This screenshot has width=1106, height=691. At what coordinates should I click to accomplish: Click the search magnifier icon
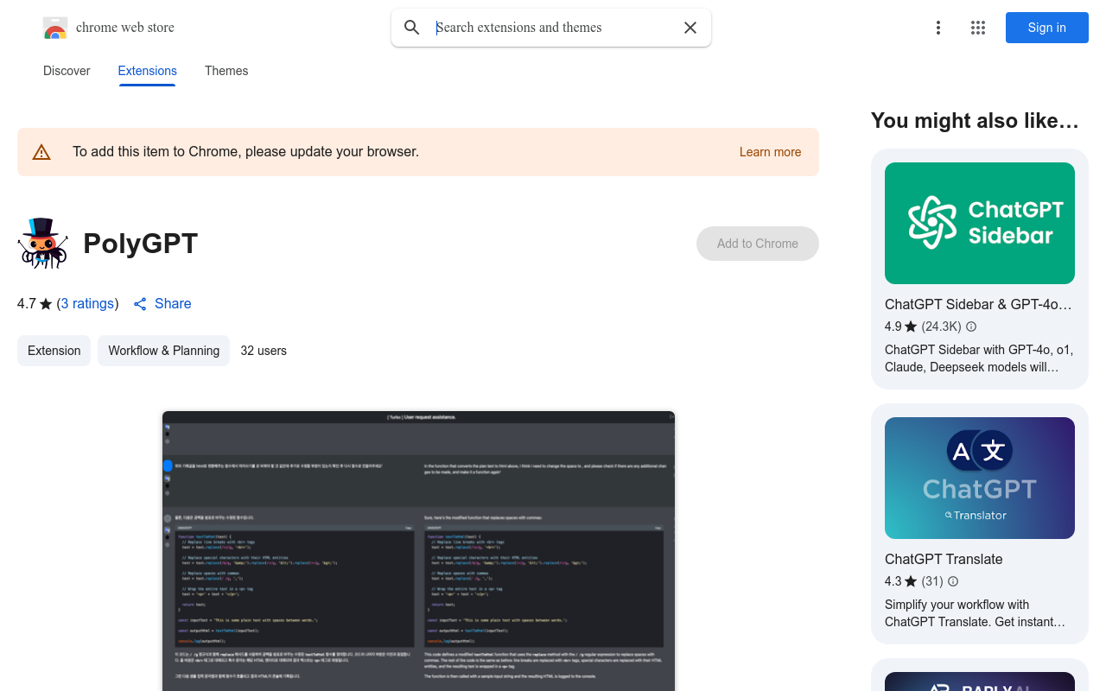click(412, 28)
